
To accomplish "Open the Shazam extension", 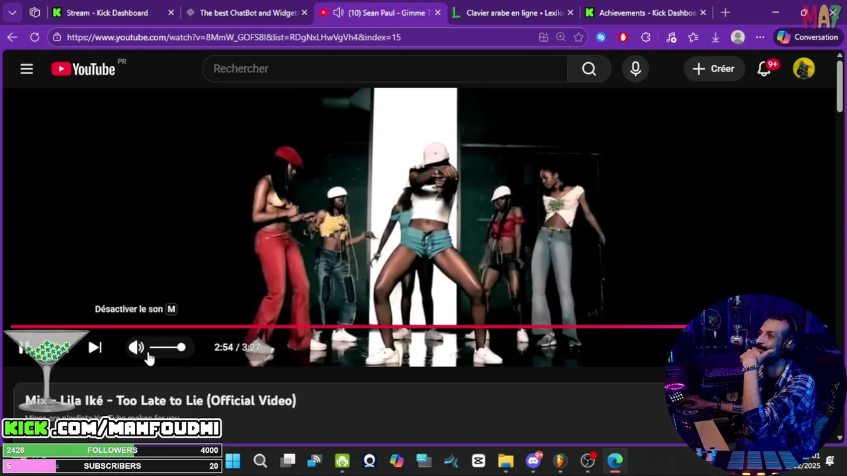I will coord(601,38).
